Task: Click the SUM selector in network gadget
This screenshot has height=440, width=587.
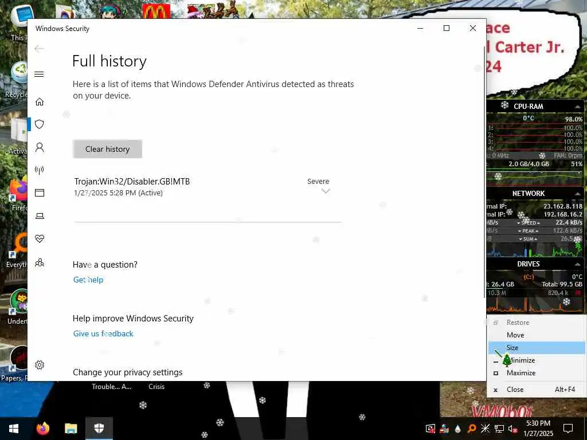Action: pos(528,239)
